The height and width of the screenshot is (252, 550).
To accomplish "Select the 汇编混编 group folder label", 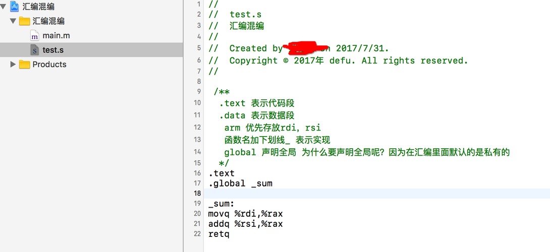I will click(48, 21).
